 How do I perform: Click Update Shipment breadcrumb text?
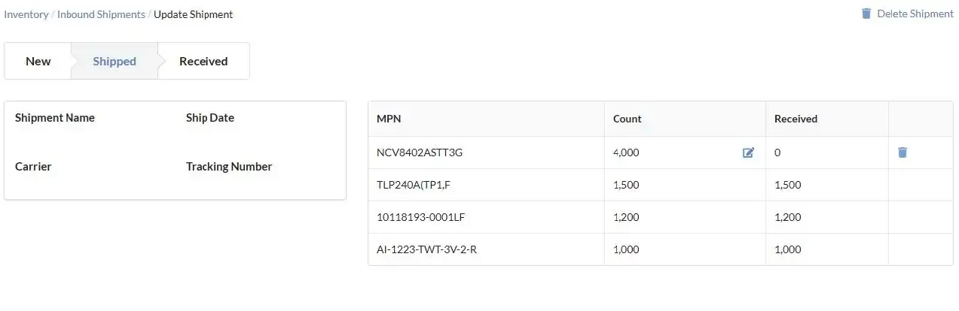[193, 14]
